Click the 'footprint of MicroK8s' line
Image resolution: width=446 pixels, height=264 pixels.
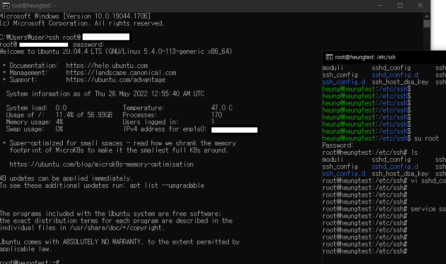[119, 150]
